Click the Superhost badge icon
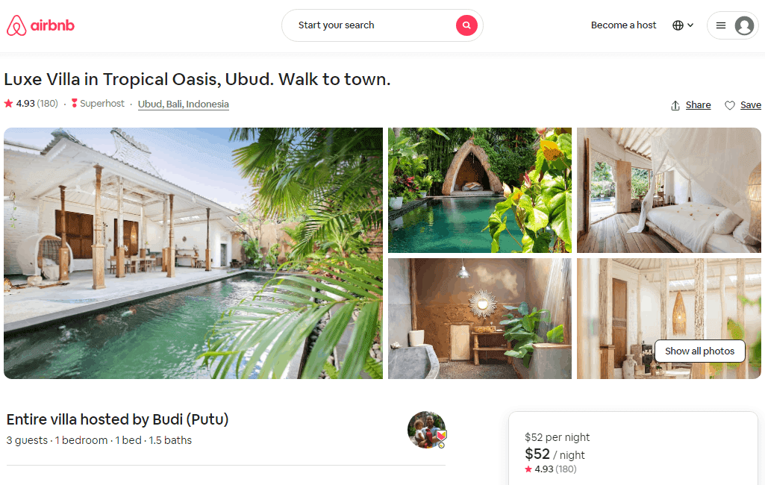Image resolution: width=765 pixels, height=485 pixels. tap(74, 103)
